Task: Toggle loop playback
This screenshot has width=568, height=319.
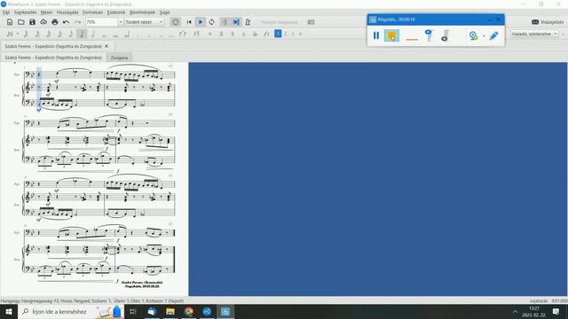Action: [x=211, y=22]
